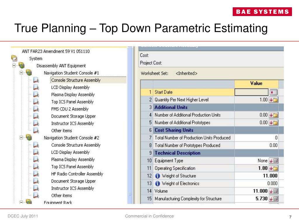Select Plasma Display Assembly under Console #2
Screen dimensions: 299x224
tap(73, 160)
